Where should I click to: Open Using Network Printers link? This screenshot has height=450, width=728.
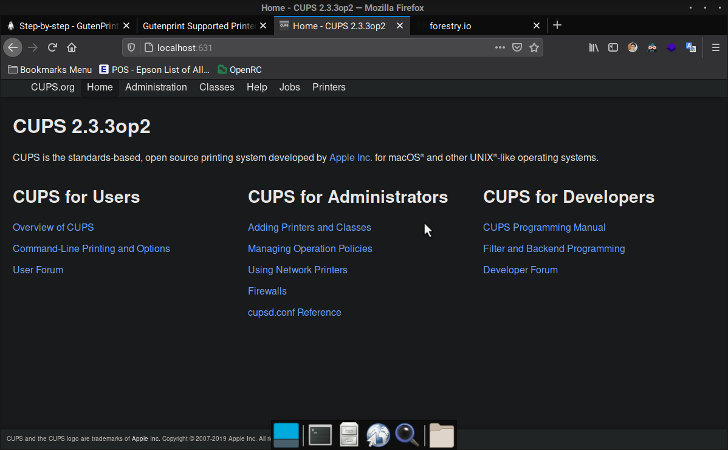coord(298,270)
